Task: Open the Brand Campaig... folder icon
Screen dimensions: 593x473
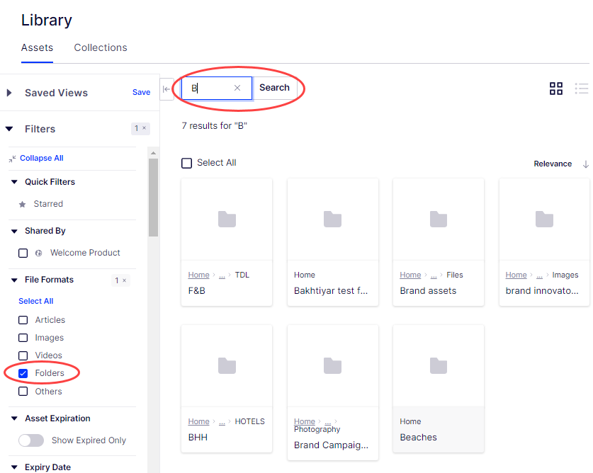Action: (332, 365)
